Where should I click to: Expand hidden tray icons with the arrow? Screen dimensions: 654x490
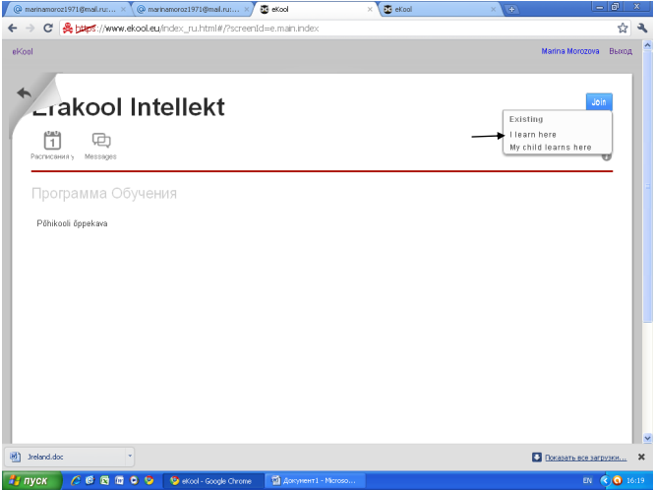pos(605,480)
